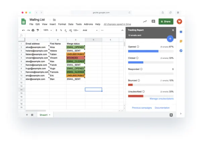
Task: Open the comments history icon
Action: coord(153,22)
